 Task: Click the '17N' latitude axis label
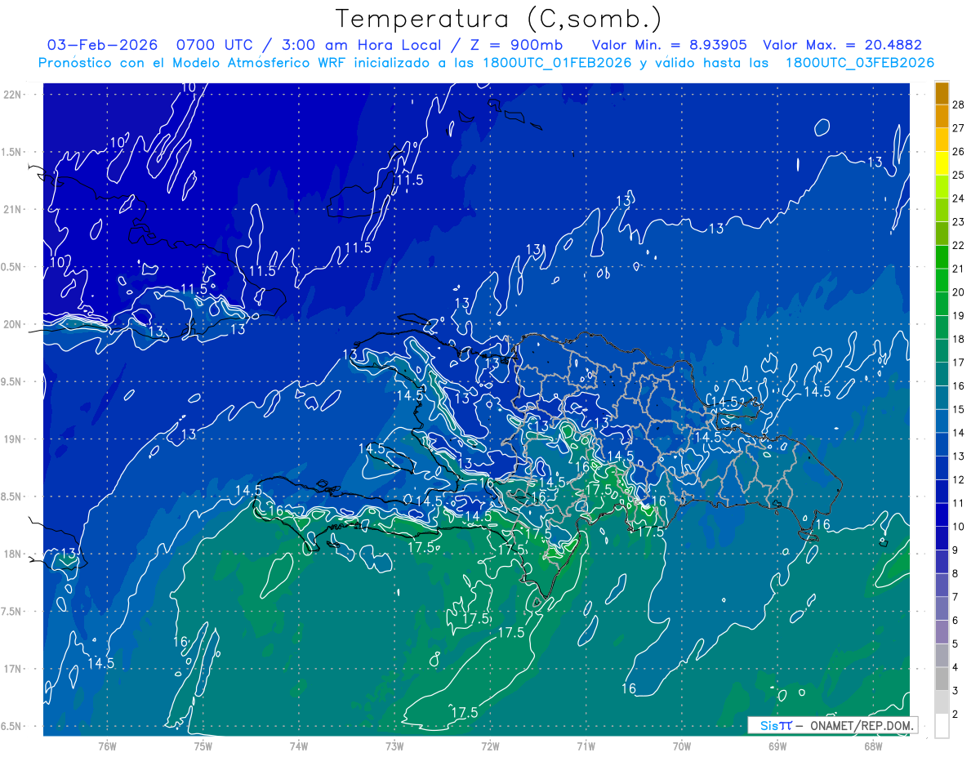pos(14,669)
